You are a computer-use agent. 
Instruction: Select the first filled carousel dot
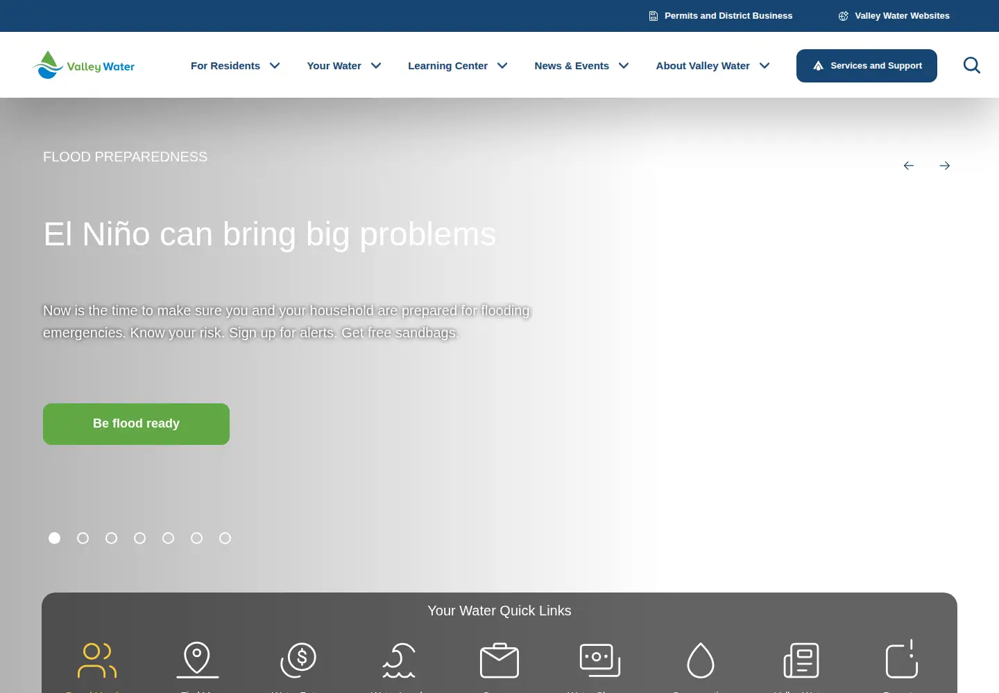click(54, 538)
